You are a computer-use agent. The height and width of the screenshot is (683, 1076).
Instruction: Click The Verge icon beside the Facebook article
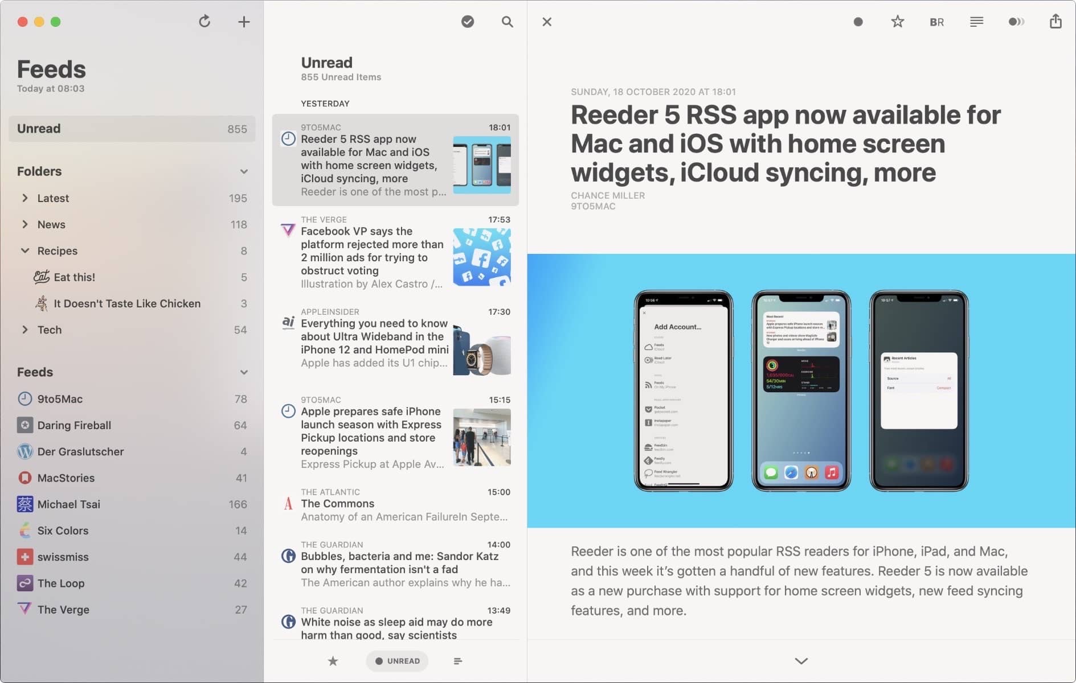click(288, 230)
